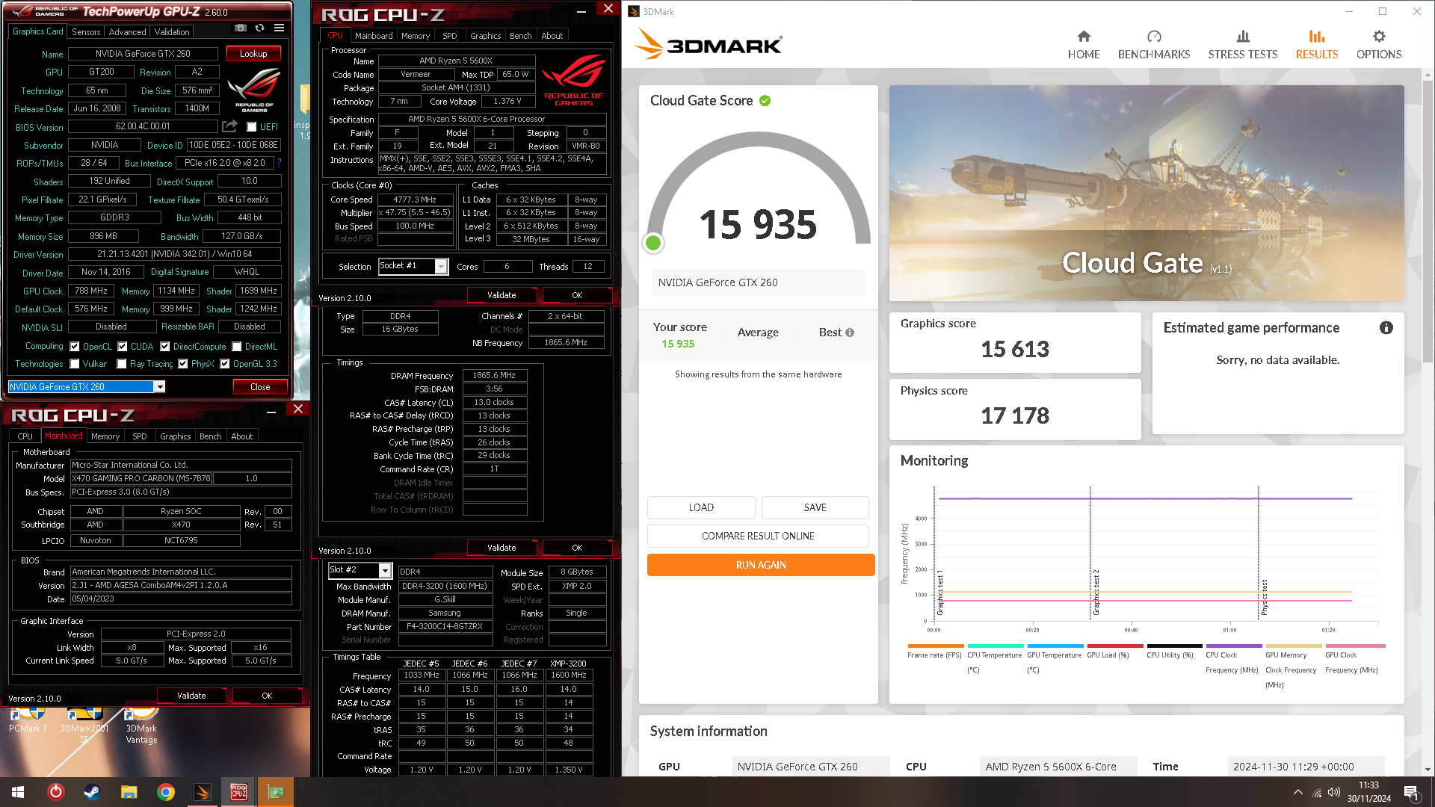Image resolution: width=1435 pixels, height=807 pixels.
Task: Launch Chrome from the taskbar
Action: (165, 792)
